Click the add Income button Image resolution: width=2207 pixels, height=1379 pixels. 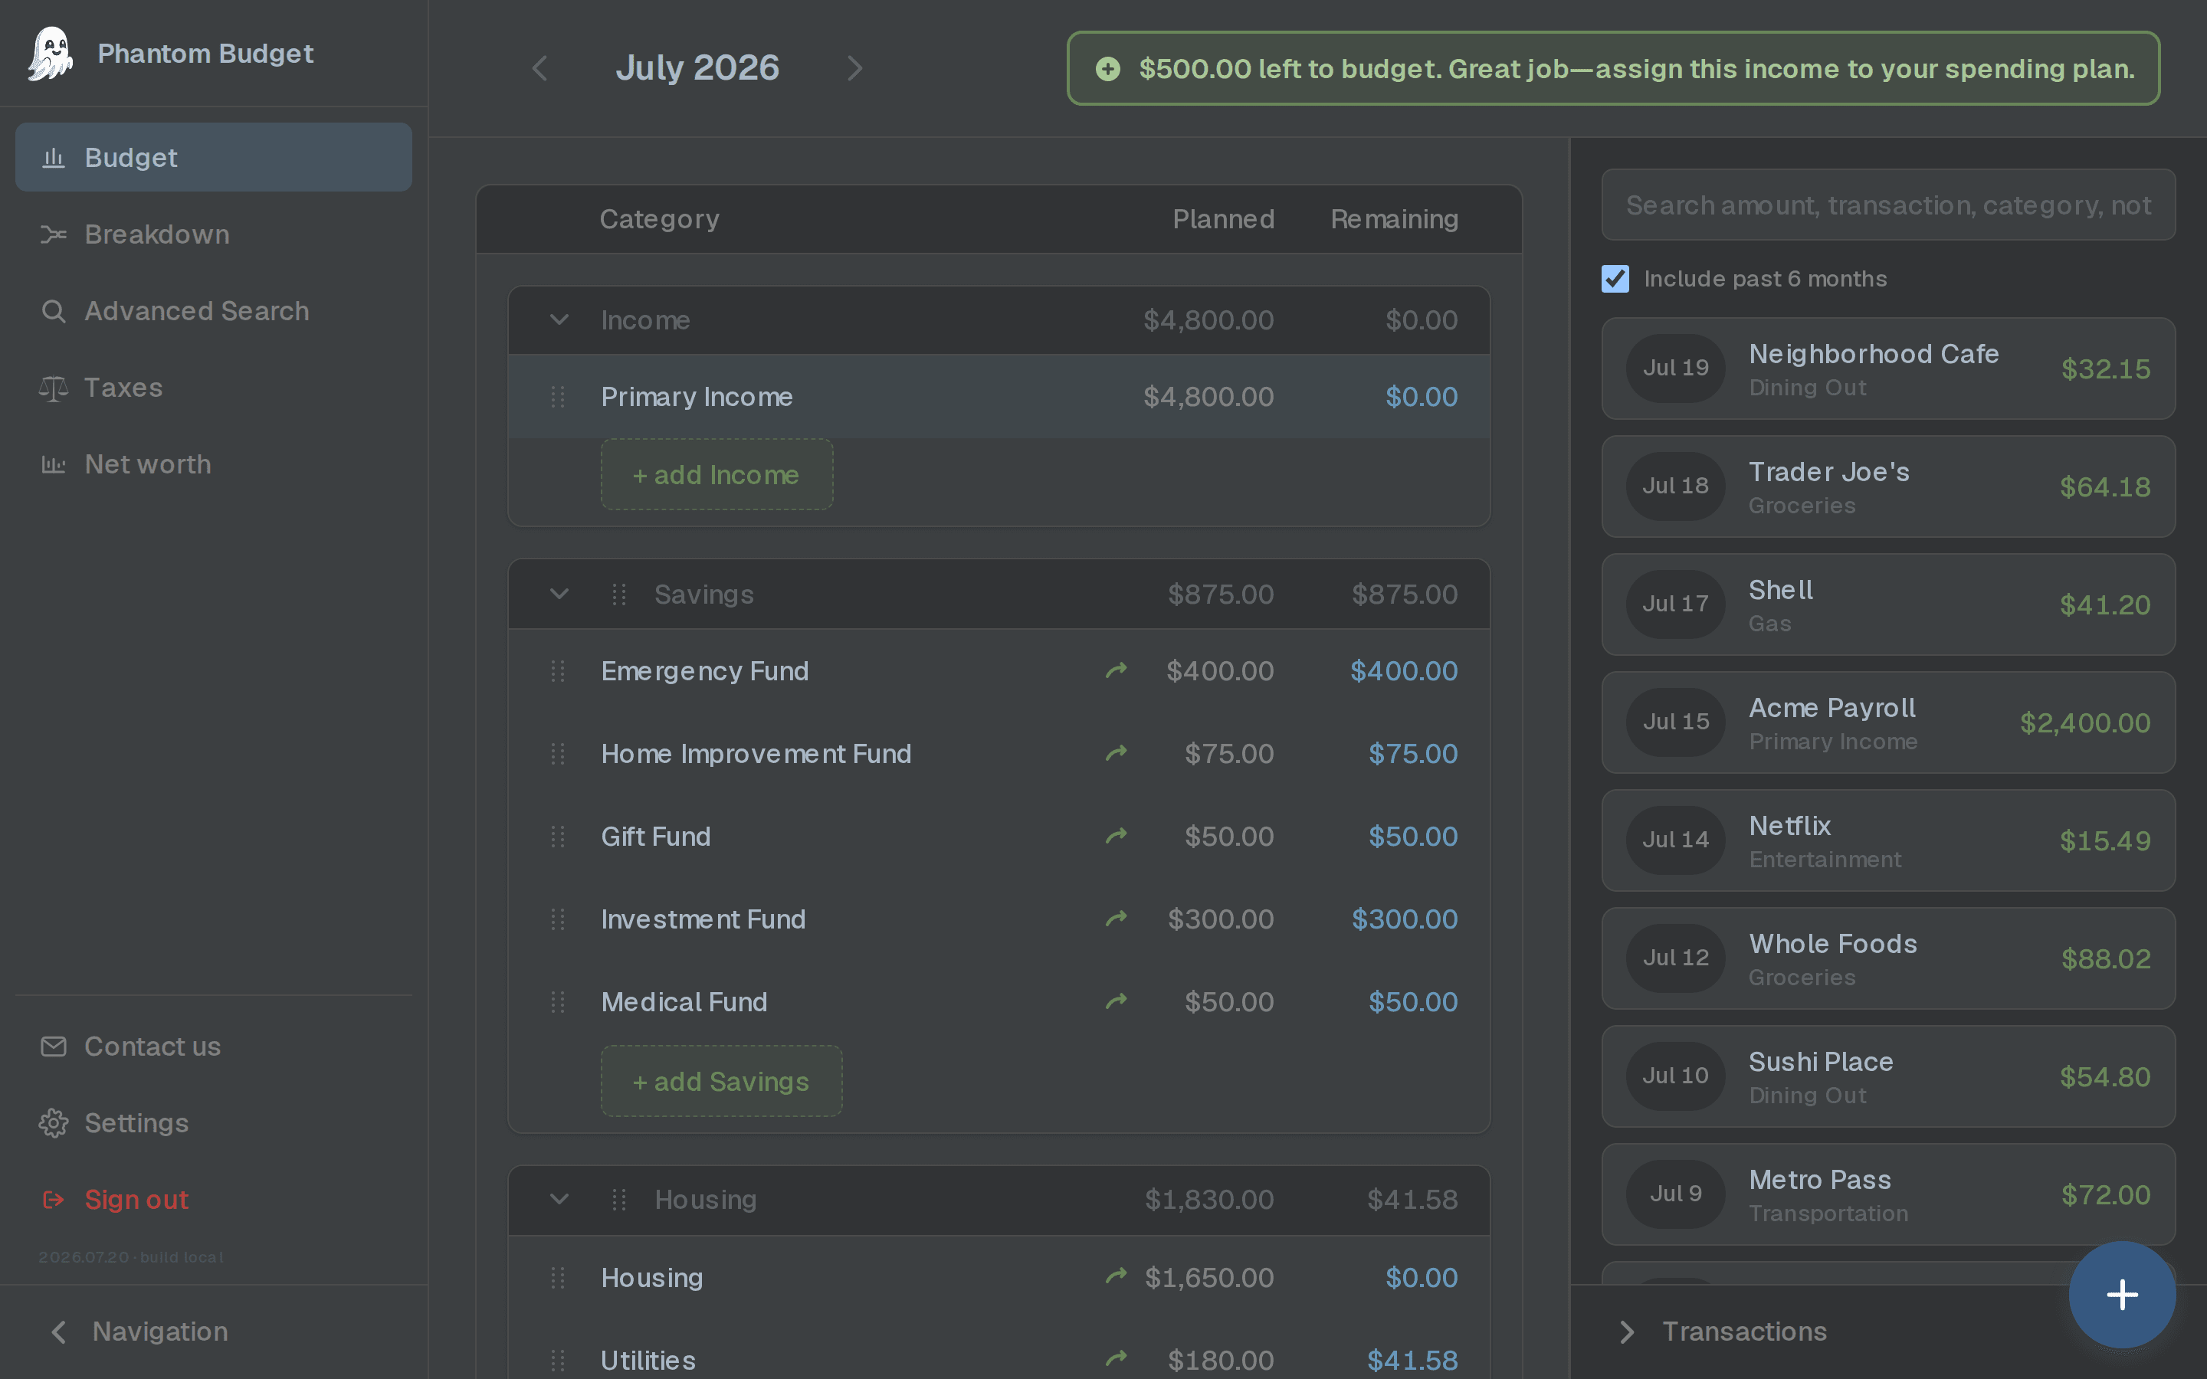(x=717, y=474)
